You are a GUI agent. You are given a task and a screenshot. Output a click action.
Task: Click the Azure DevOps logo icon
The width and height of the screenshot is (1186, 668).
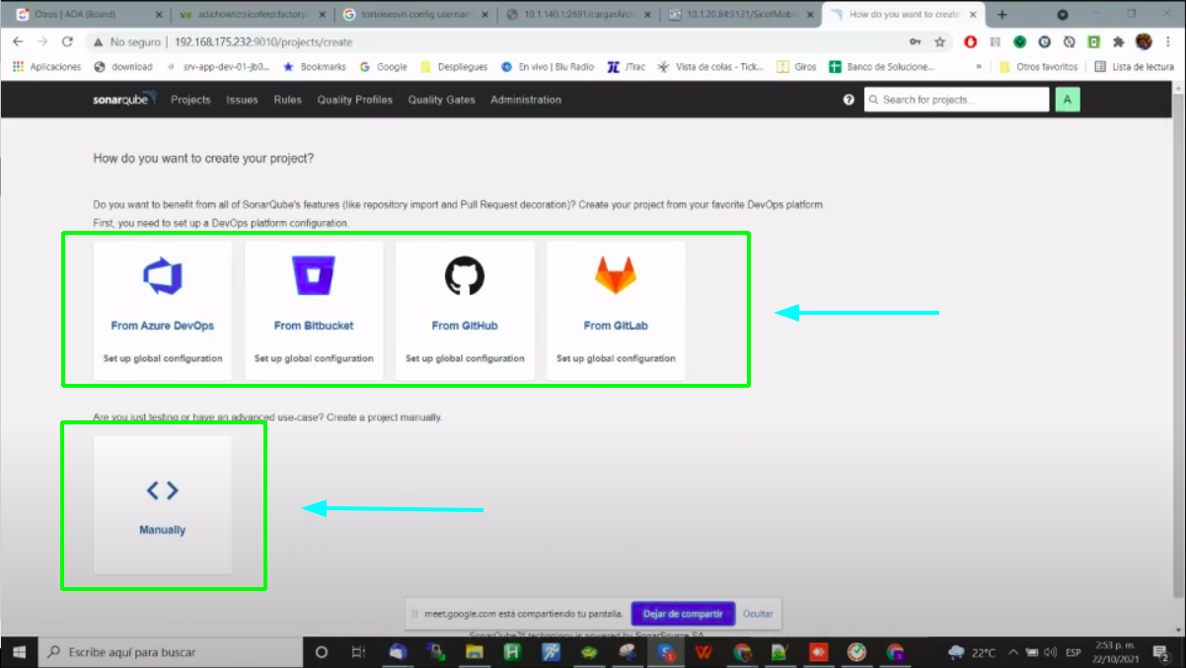(x=162, y=276)
